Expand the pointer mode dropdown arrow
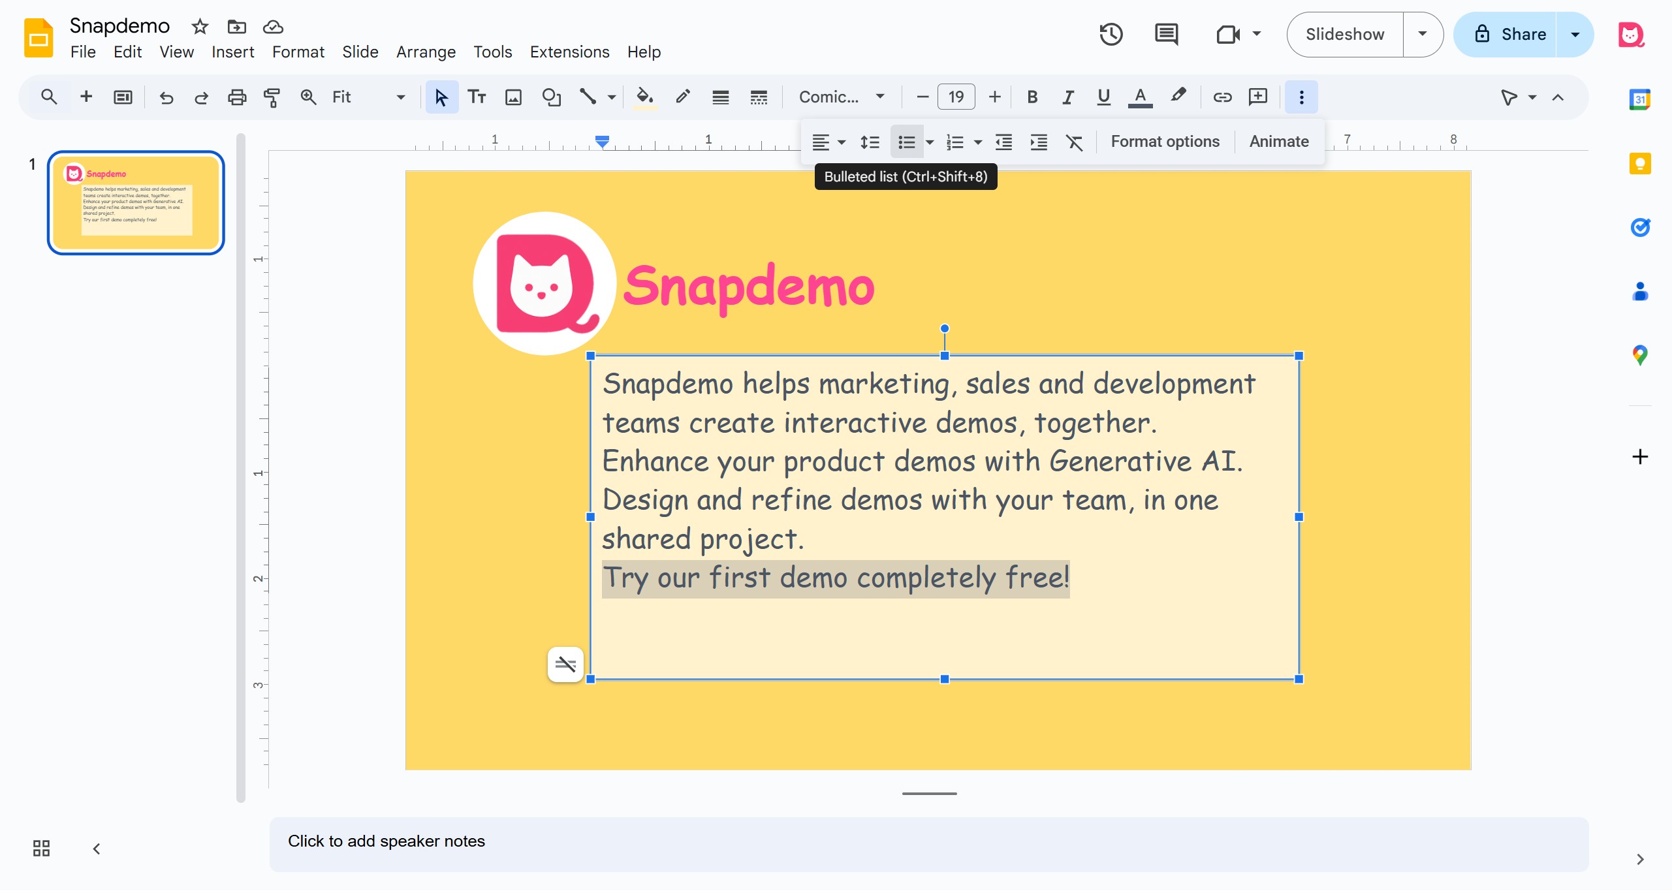The height and width of the screenshot is (891, 1672). (1532, 97)
